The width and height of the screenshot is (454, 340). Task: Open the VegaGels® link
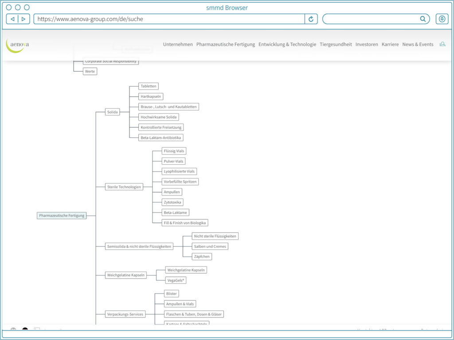point(176,280)
